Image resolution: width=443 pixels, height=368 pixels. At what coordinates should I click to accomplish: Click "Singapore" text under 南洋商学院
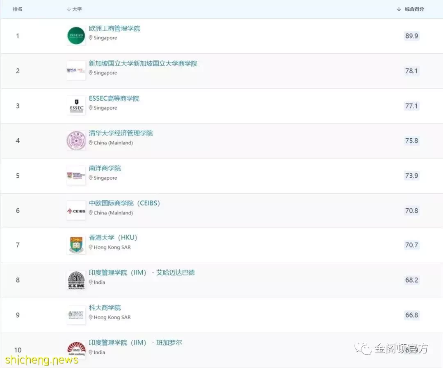coord(105,178)
